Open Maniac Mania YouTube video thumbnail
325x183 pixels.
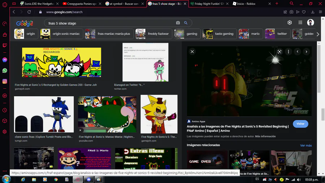click(107, 114)
